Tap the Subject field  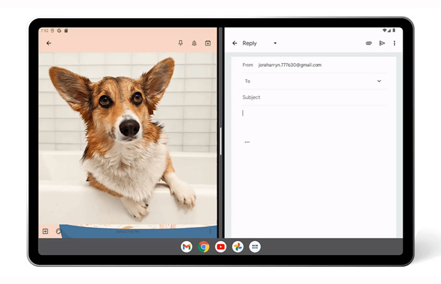[x=314, y=97]
